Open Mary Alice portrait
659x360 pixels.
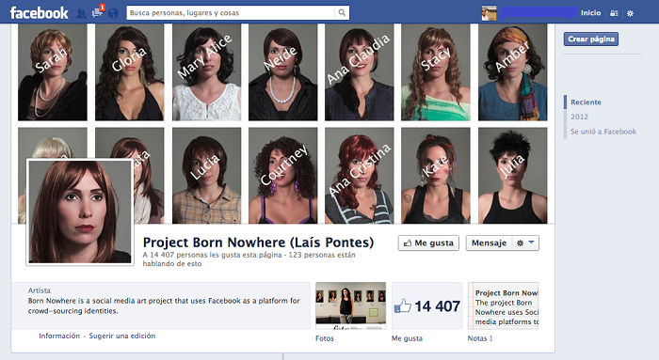207,72
